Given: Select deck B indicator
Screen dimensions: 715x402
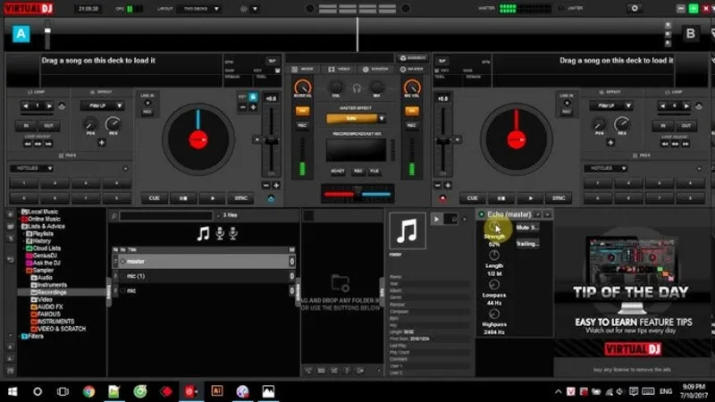Looking at the screenshot, I should (x=690, y=33).
